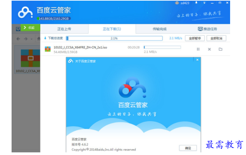246x155 pixels.
Task: Pause the ISO file download
Action: click(x=198, y=49)
